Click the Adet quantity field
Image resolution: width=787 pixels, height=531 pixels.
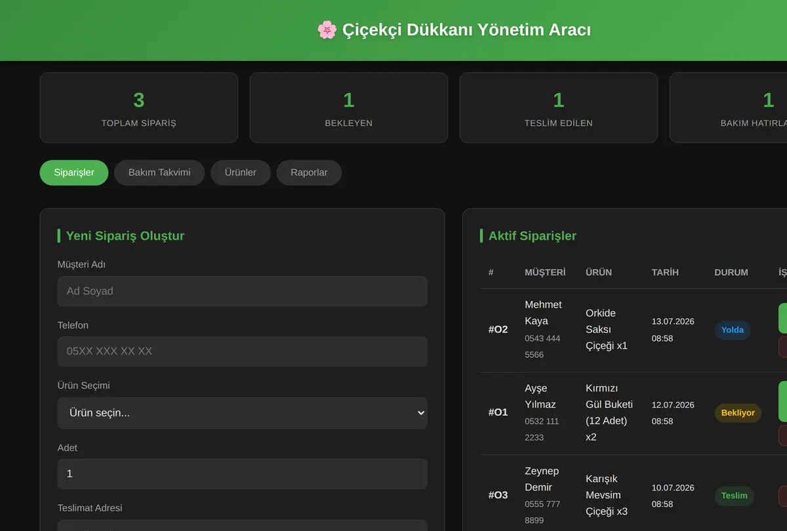tap(243, 473)
